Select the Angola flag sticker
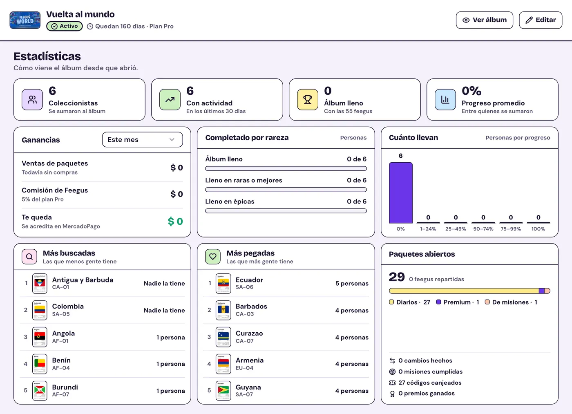The height and width of the screenshot is (414, 572). point(40,337)
